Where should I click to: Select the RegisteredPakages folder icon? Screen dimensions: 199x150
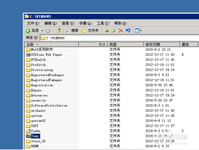28,80
